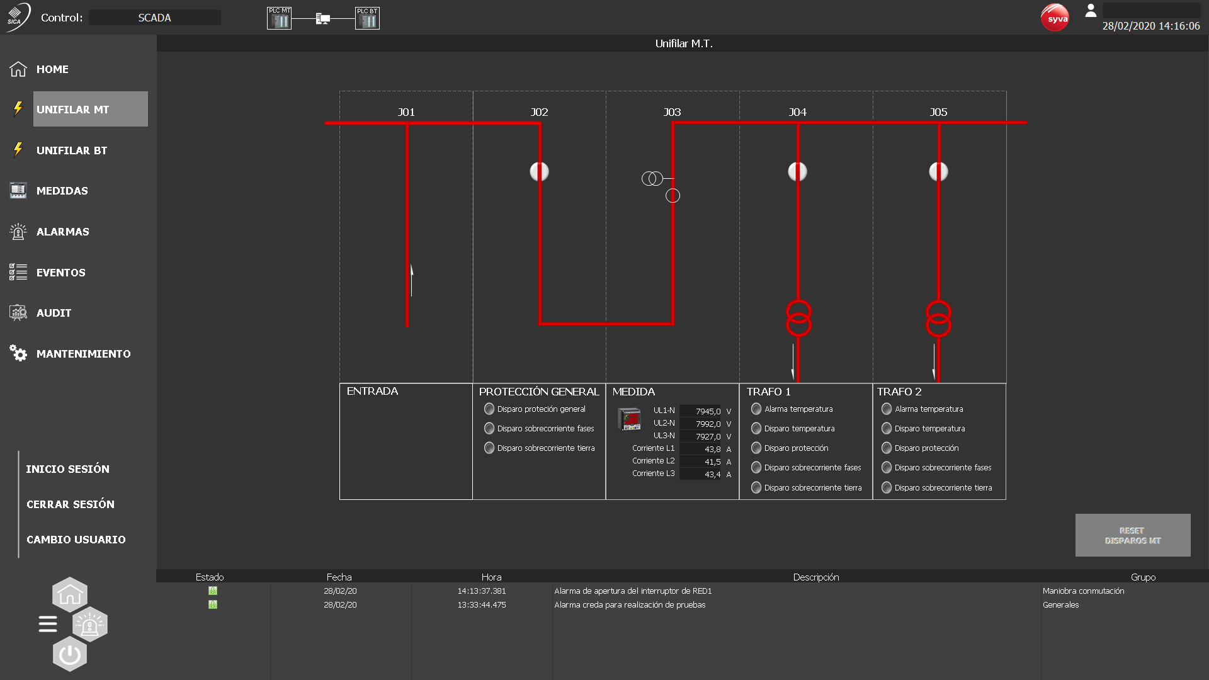Click the J02 circuit breaker symbol

point(539,171)
